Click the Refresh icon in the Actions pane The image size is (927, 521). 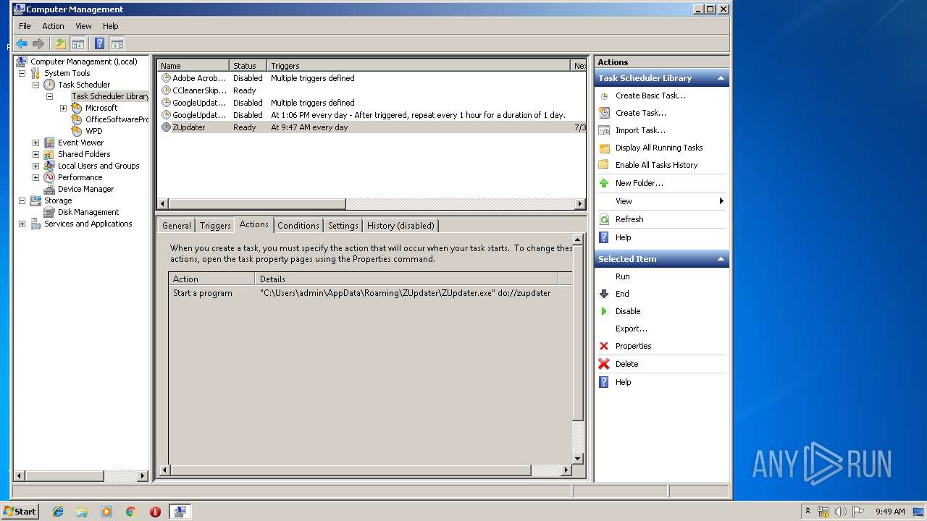pyautogui.click(x=604, y=219)
